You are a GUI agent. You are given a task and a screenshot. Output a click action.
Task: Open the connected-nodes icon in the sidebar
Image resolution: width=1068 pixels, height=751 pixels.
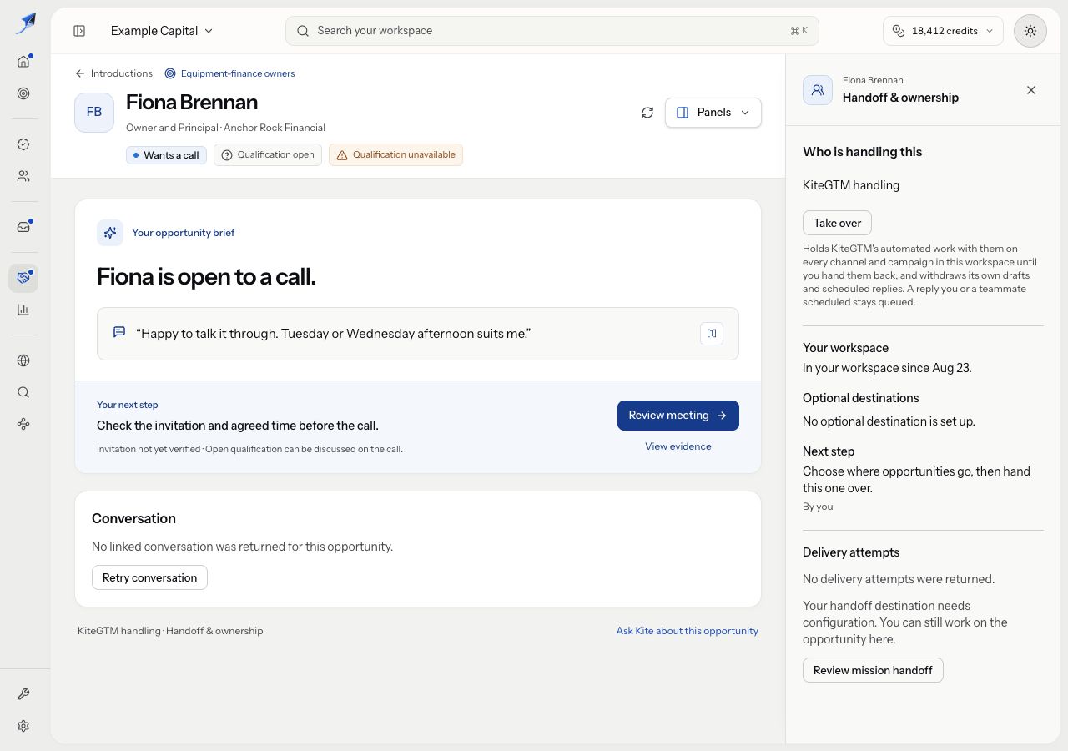[23, 424]
